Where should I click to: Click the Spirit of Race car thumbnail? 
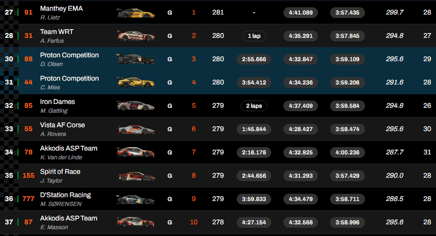pos(136,176)
